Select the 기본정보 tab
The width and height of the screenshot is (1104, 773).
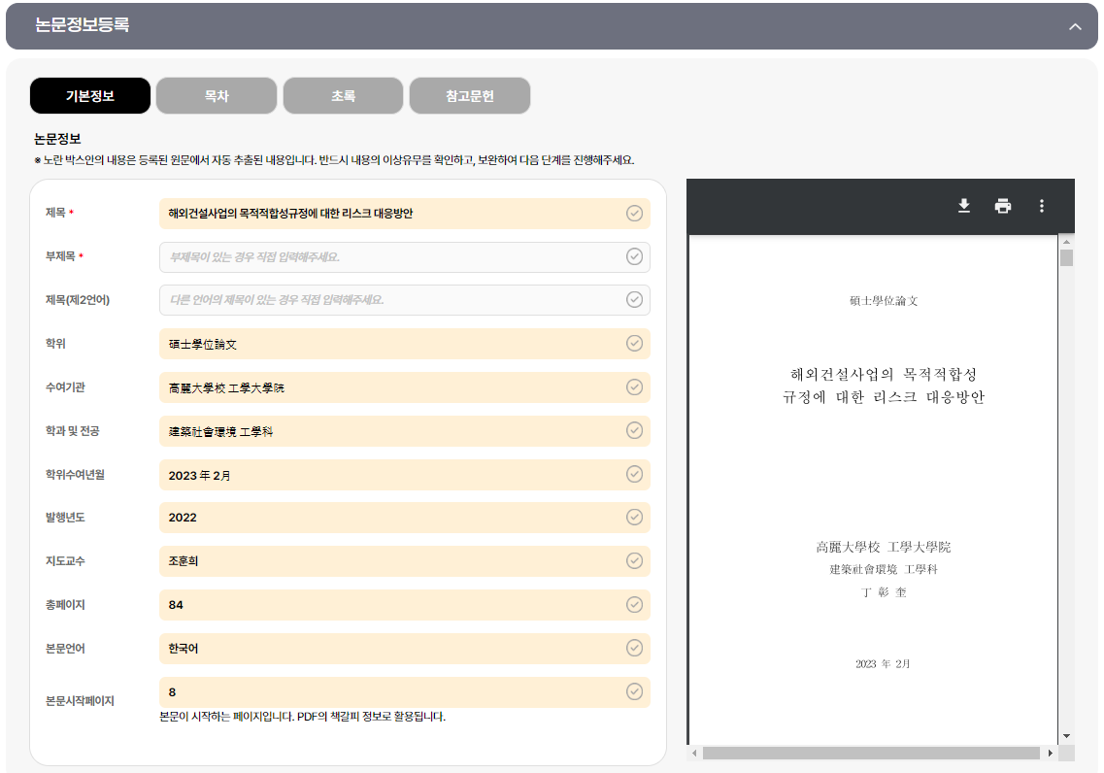[x=90, y=96]
